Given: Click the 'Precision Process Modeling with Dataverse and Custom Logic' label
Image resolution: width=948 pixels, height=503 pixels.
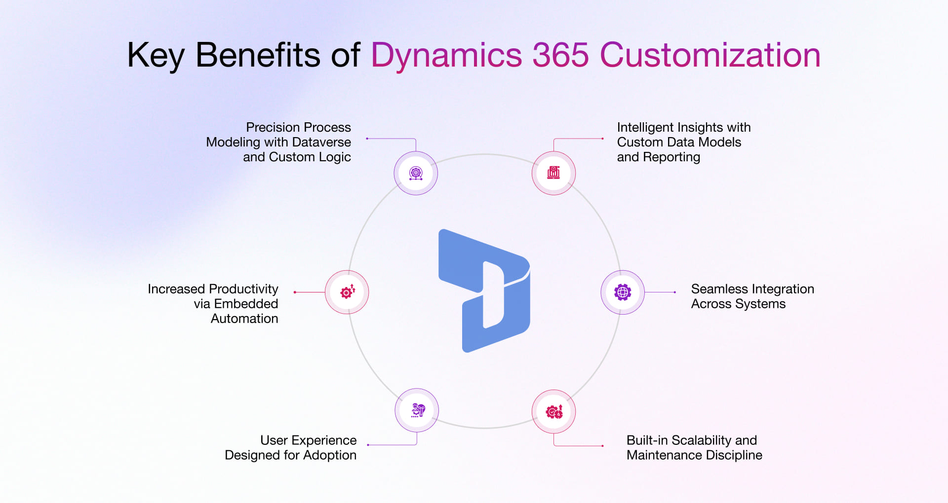Looking at the screenshot, I should (278, 142).
